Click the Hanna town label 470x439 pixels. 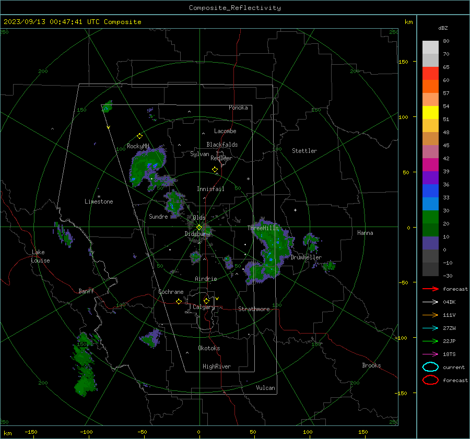[x=365, y=233]
